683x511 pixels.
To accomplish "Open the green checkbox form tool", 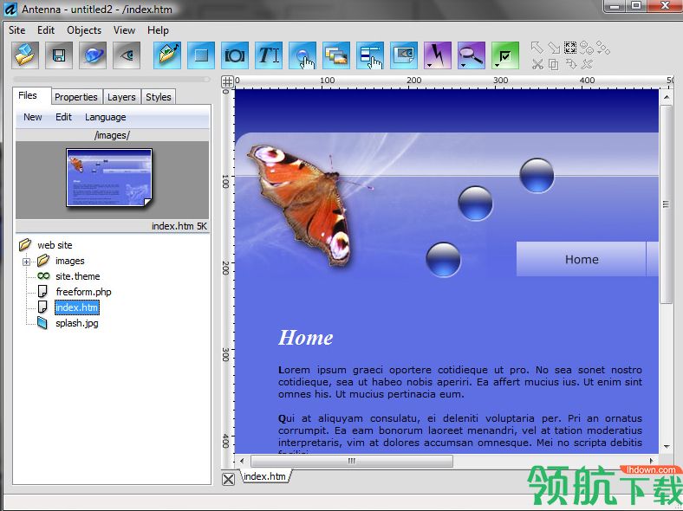I will 505,55.
